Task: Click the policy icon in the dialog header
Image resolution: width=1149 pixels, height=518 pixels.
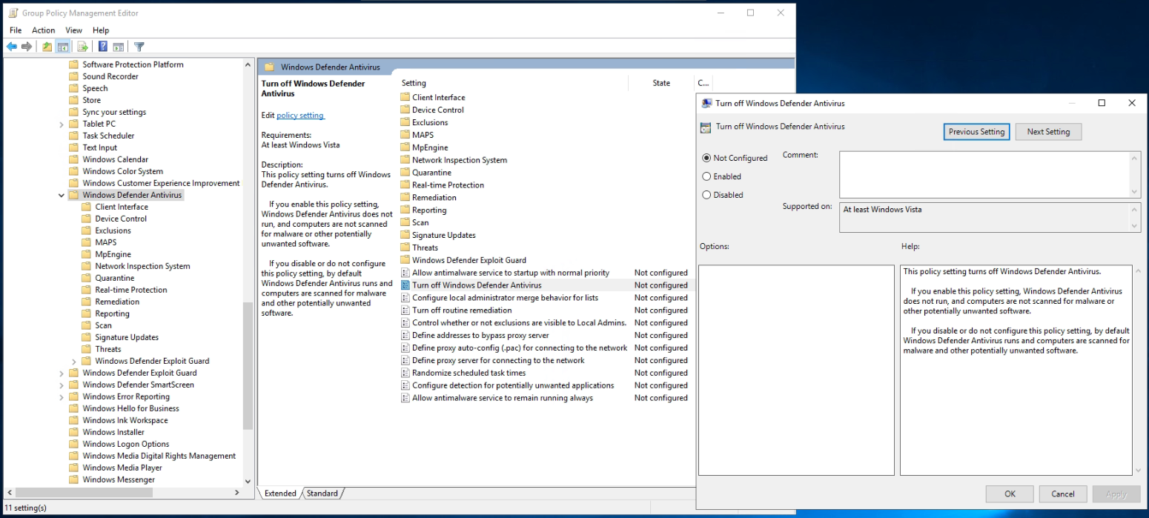Action: coord(706,127)
